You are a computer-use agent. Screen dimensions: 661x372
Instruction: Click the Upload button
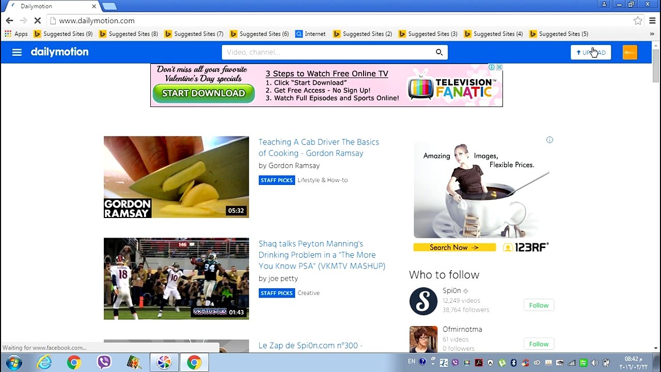pyautogui.click(x=591, y=52)
